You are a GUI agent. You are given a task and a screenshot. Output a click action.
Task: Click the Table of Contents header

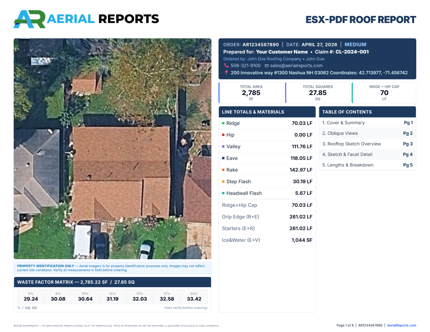367,112
